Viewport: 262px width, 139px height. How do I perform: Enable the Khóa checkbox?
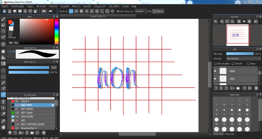tap(248, 64)
